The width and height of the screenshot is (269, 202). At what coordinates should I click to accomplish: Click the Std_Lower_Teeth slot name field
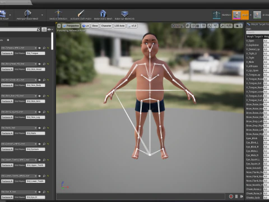click(35, 181)
